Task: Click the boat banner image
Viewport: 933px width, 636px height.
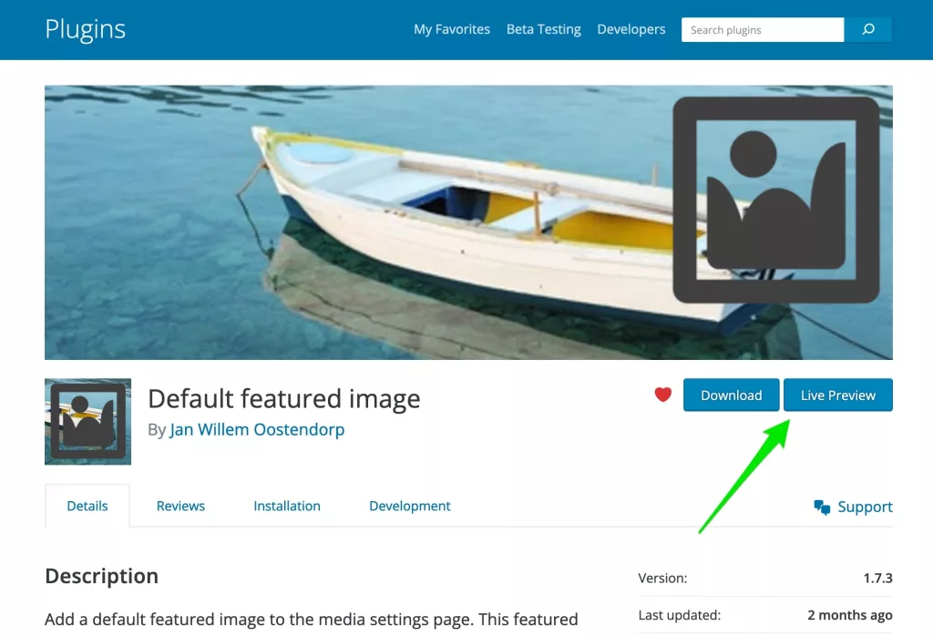Action: coord(468,222)
